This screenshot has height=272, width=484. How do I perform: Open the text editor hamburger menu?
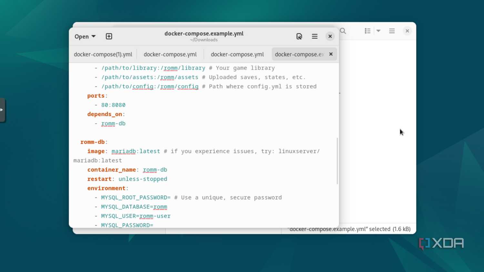(315, 36)
